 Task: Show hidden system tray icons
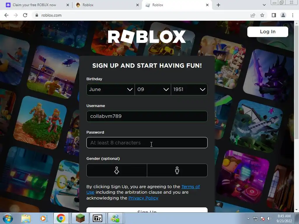[x=248, y=218]
